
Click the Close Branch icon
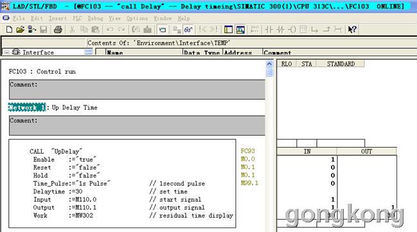coord(327,30)
